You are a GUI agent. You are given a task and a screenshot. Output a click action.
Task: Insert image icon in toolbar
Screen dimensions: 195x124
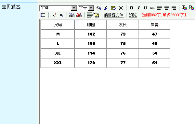[97, 15]
